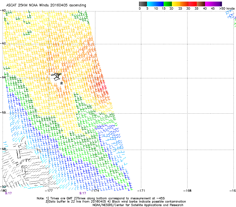Click the -42 latitude axis label
Screen dimensions: 236x207
point(3,43)
